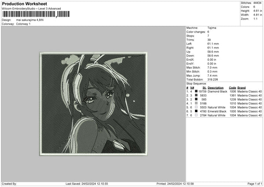Image resolution: width=264 pixels, height=187 pixels.
Task: Click thread code 1000 in stop 6
Action: click(x=233, y=112)
